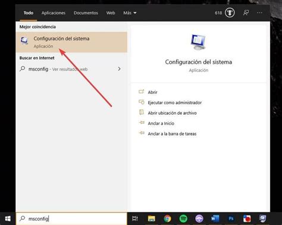Click Anclar a la barra de tareas
282x225 pixels.
pos(172,134)
